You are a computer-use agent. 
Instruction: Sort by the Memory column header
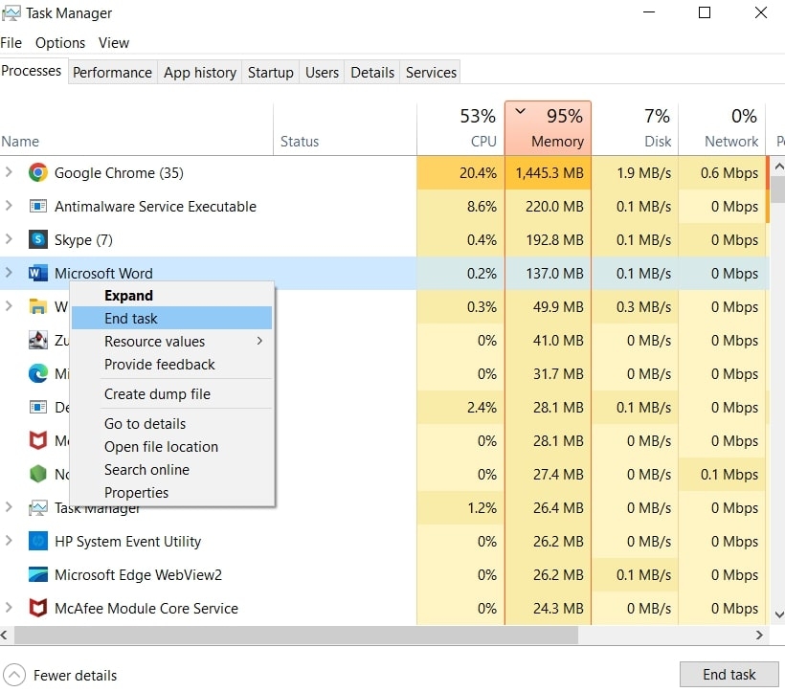click(x=549, y=128)
